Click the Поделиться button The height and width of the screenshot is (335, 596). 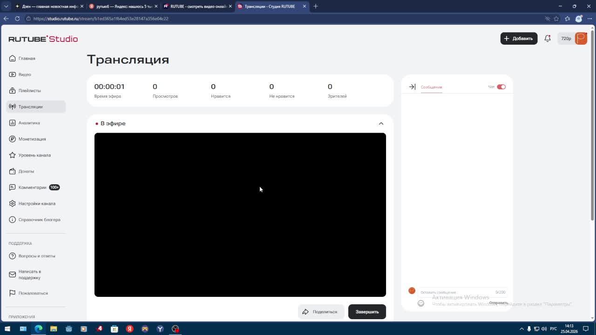[320, 312]
